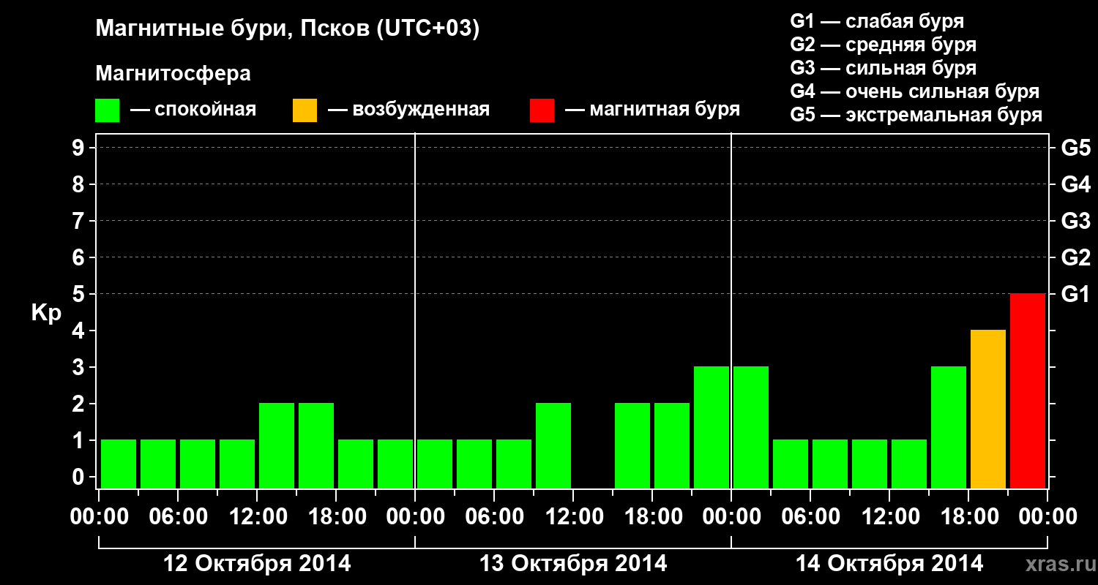Click the 09:00–12:00 Kp 2 bar on 13 October
Viewport: 1098px width, 585px height.
pyautogui.click(x=553, y=445)
